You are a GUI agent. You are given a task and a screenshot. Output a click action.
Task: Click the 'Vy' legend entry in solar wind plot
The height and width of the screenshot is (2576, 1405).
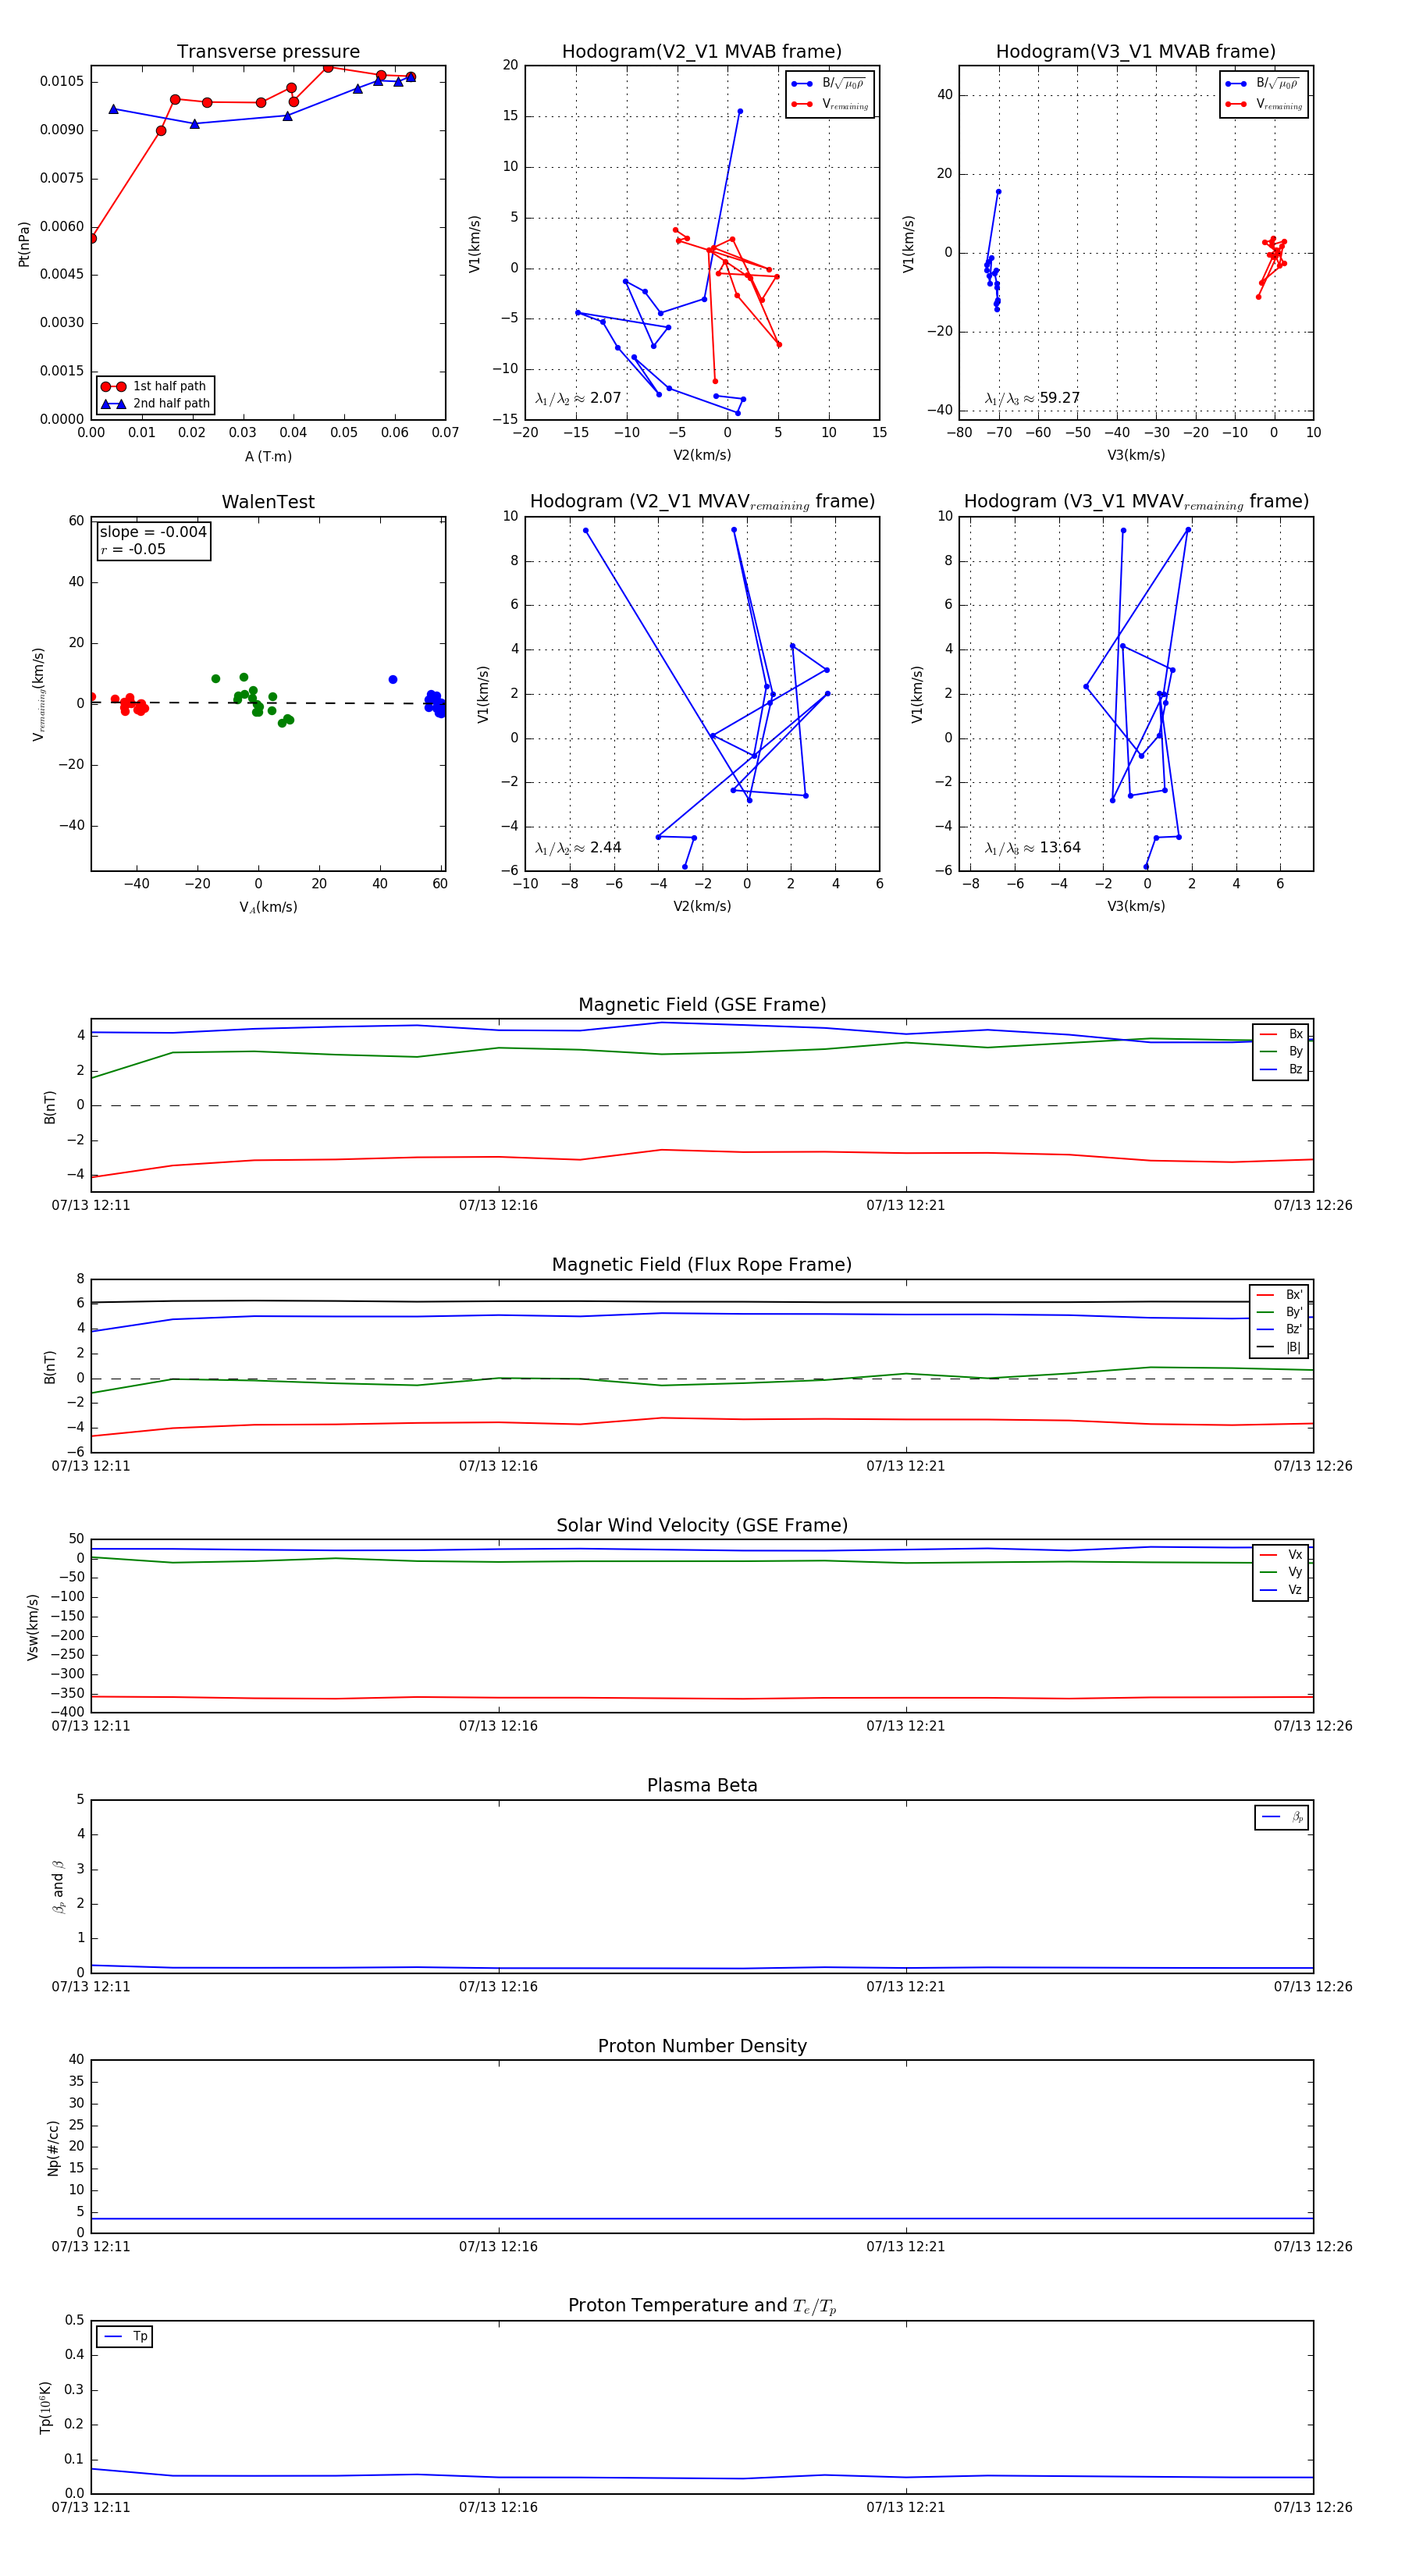point(1281,1572)
